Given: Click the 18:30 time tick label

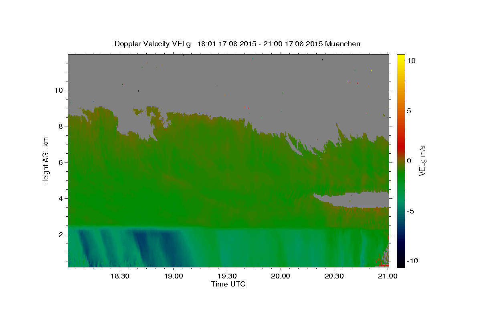Looking at the screenshot, I should [x=119, y=276].
